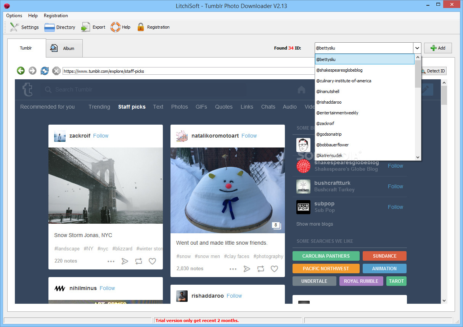Click the Export toolbar button
Viewport: 463px width, 327px height.
[93, 27]
